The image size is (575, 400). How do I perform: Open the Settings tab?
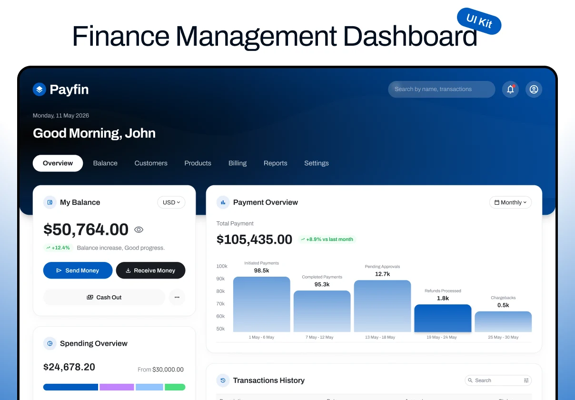point(317,163)
